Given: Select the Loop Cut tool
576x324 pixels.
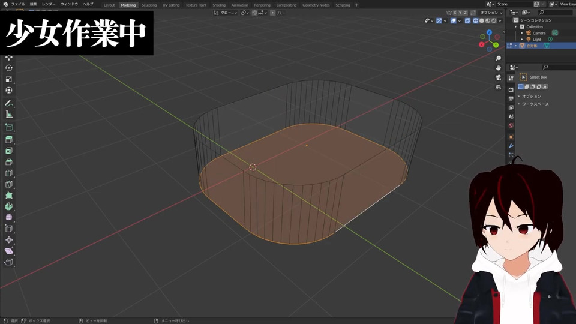Looking at the screenshot, I should click(x=9, y=173).
